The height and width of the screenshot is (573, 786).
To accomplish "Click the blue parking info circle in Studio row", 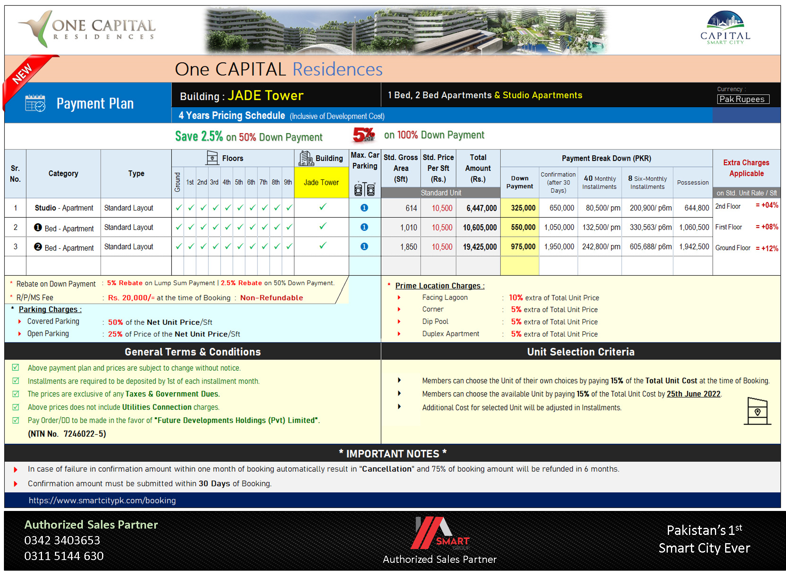I will 364,208.
